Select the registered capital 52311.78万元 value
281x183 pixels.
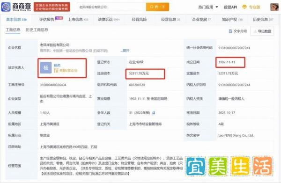[x=139, y=73]
